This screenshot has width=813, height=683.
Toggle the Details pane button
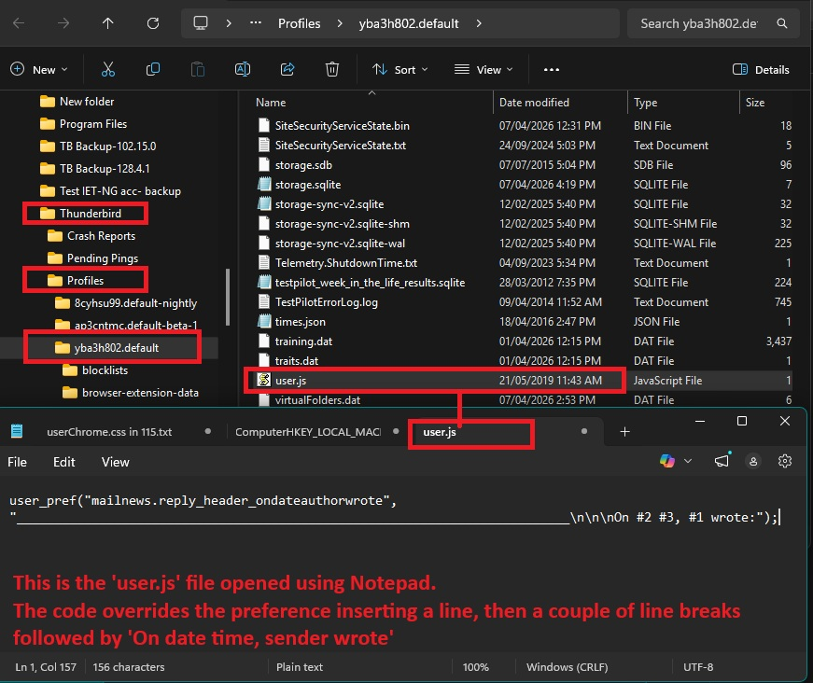pyautogui.click(x=762, y=69)
